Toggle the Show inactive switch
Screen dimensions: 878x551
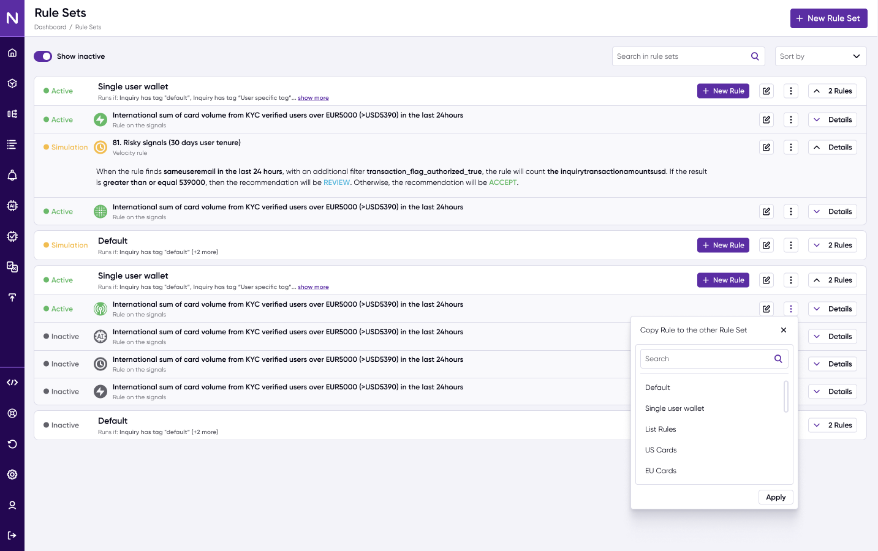point(43,56)
